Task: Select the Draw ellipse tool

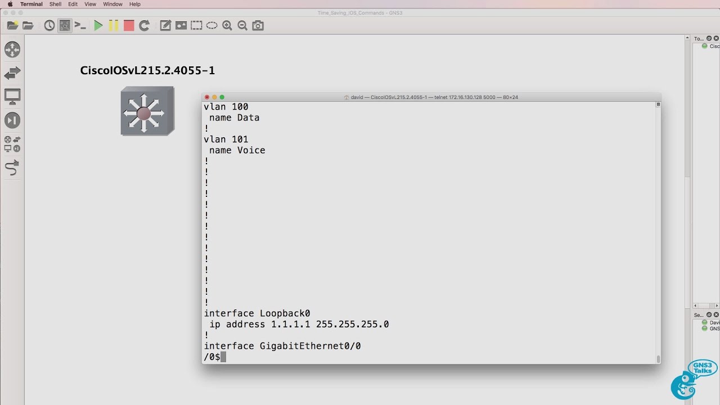Action: click(211, 25)
